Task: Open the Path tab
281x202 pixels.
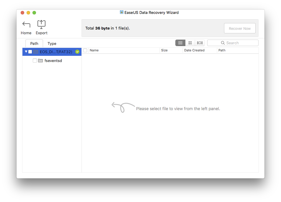Action: [34, 43]
